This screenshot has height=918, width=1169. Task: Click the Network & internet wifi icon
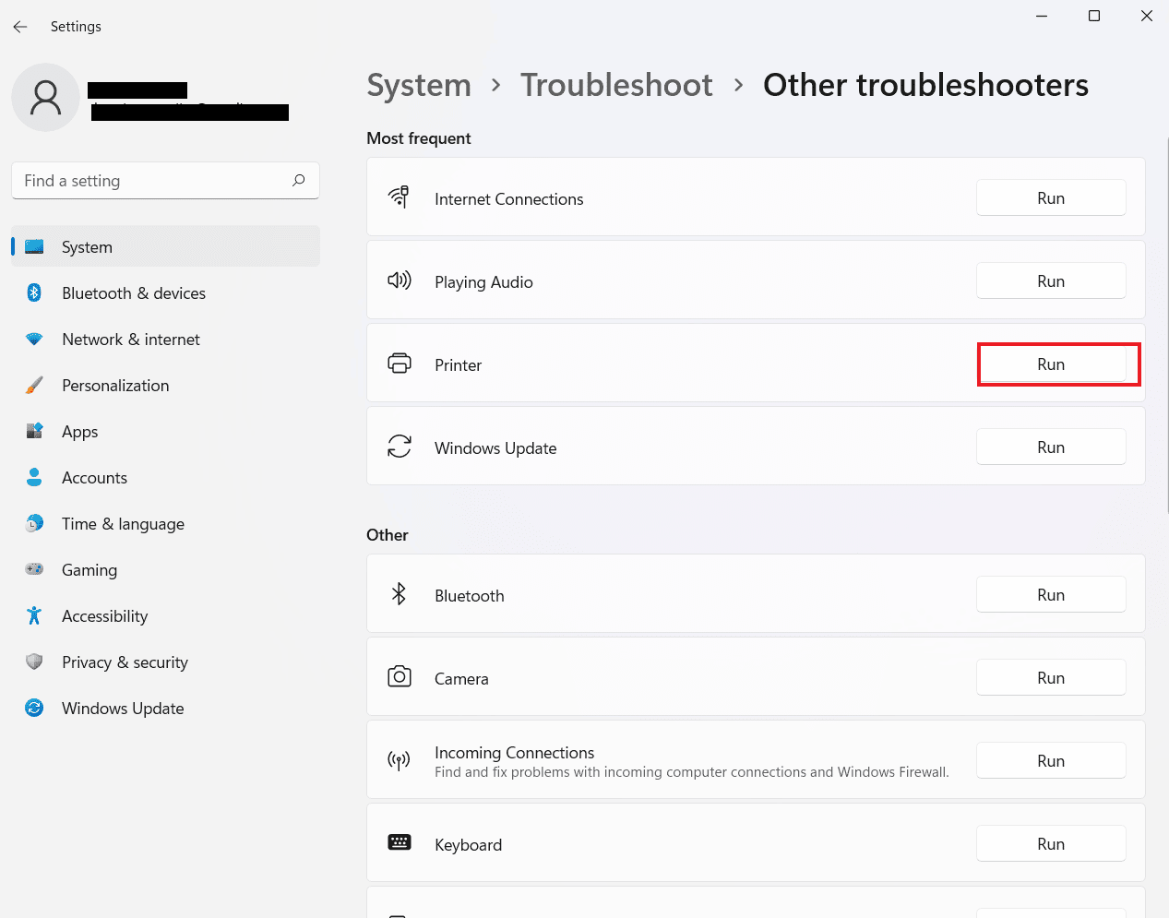coord(34,340)
